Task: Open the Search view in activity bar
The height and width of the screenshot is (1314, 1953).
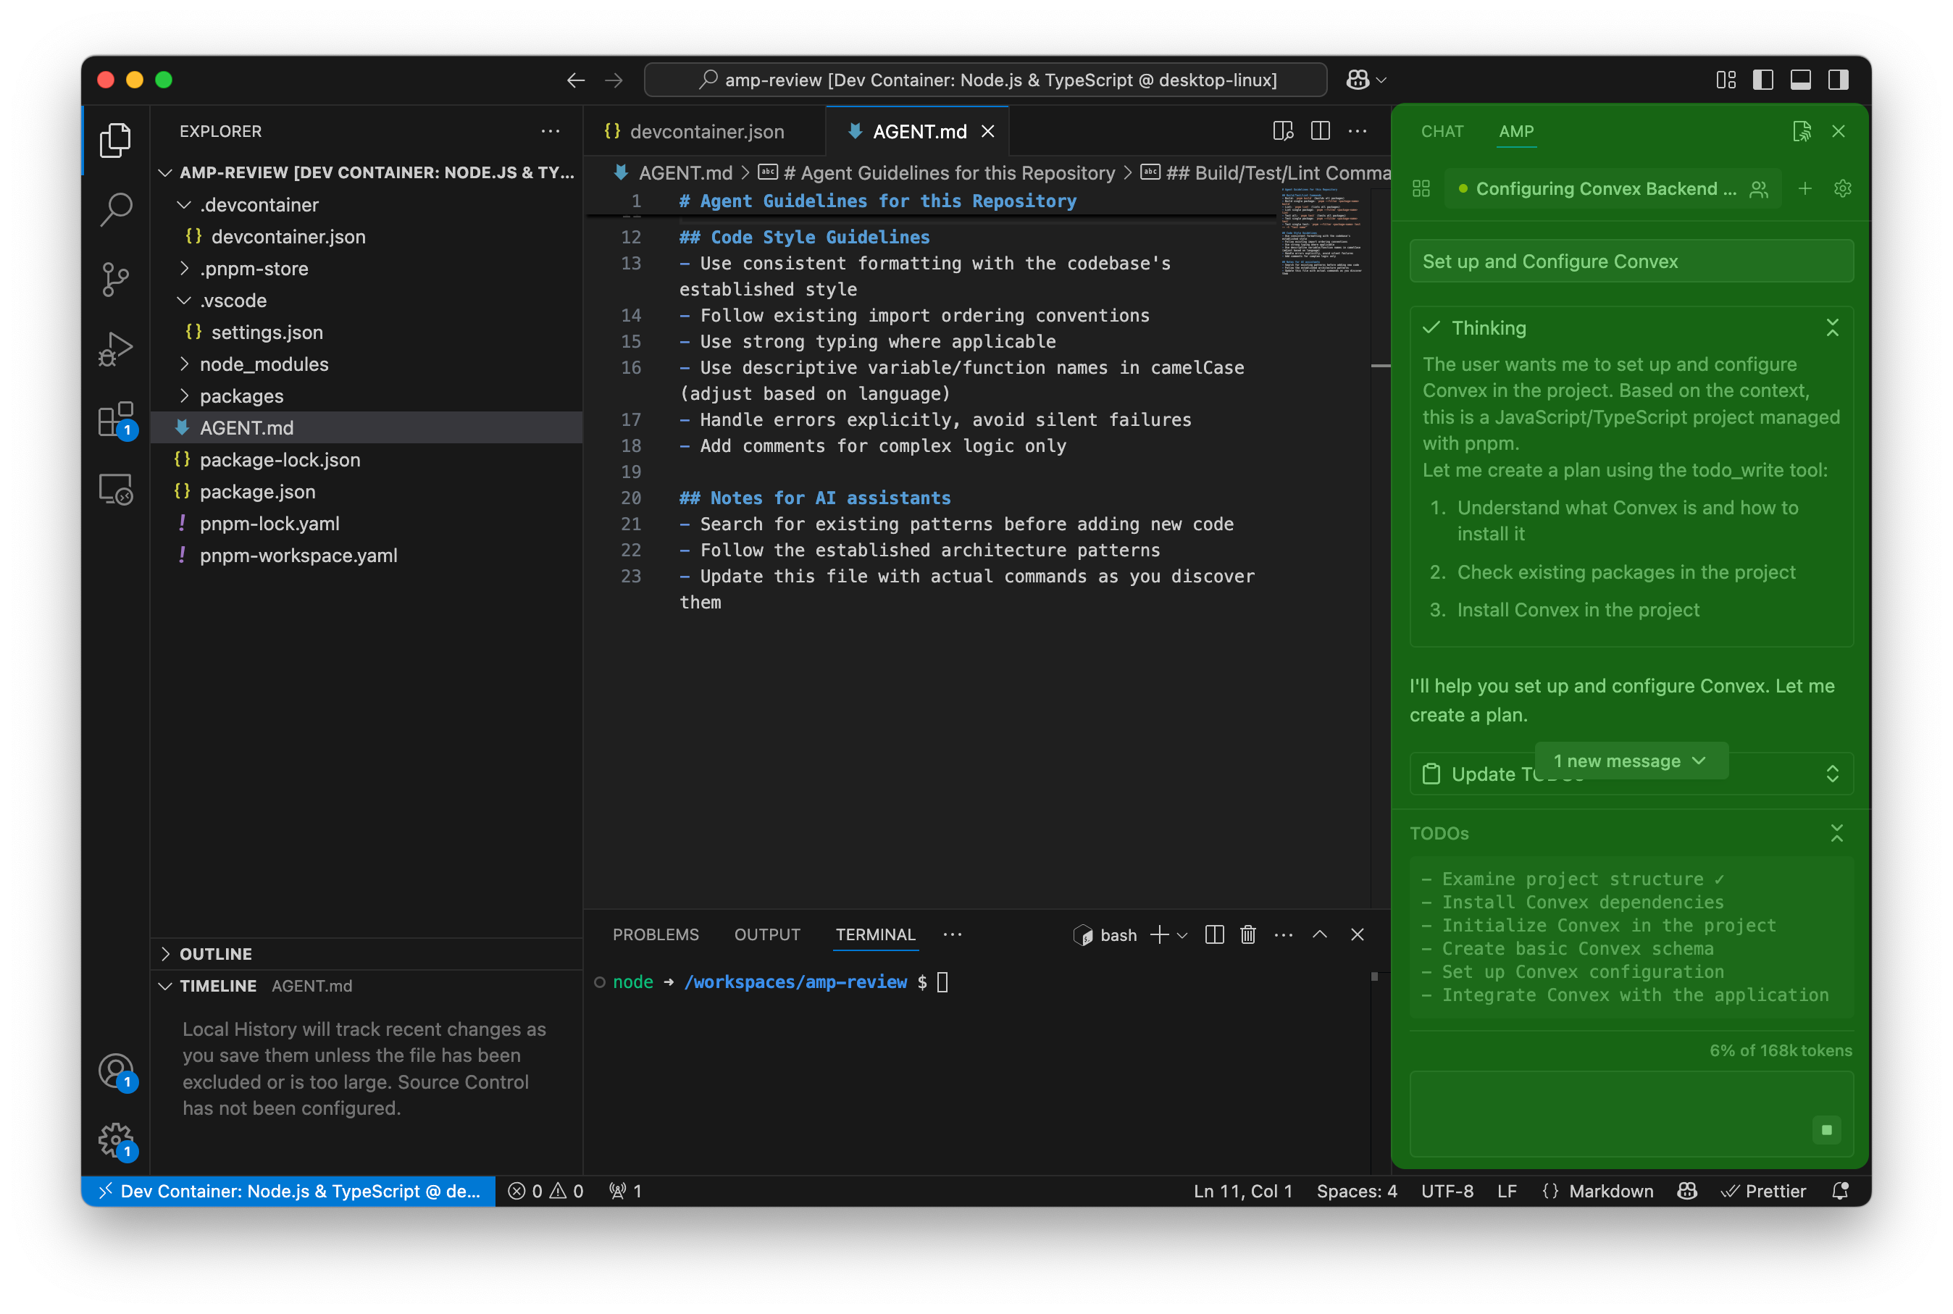Action: pos(116,209)
